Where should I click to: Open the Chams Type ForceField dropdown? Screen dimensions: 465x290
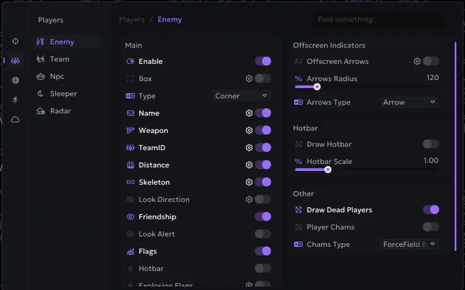pyautogui.click(x=409, y=245)
